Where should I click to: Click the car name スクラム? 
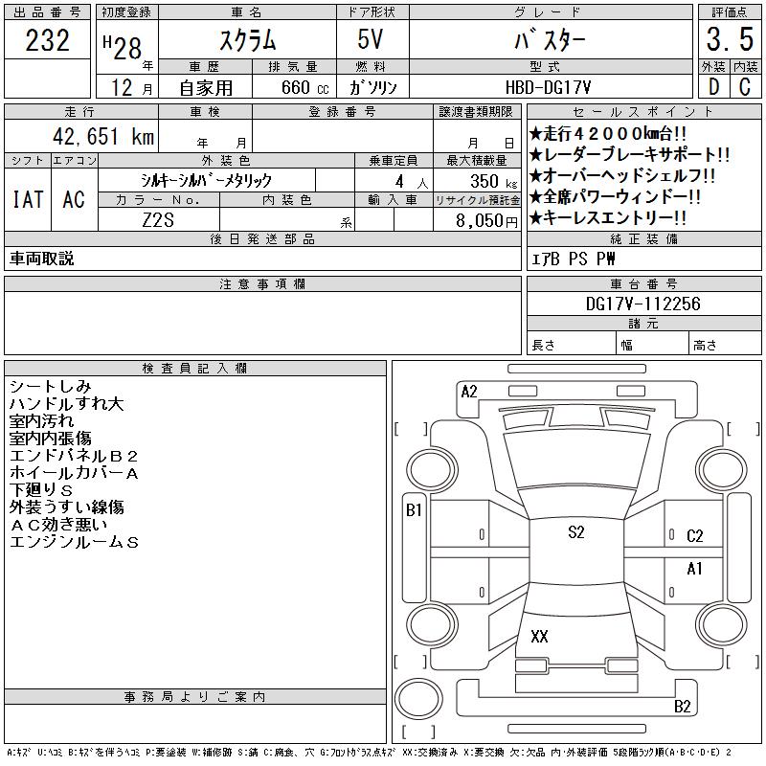(248, 40)
